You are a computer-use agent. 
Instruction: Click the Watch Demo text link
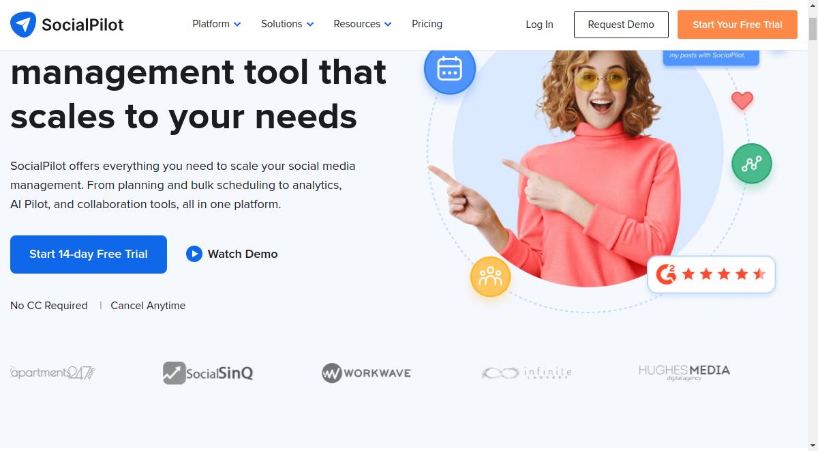(243, 254)
